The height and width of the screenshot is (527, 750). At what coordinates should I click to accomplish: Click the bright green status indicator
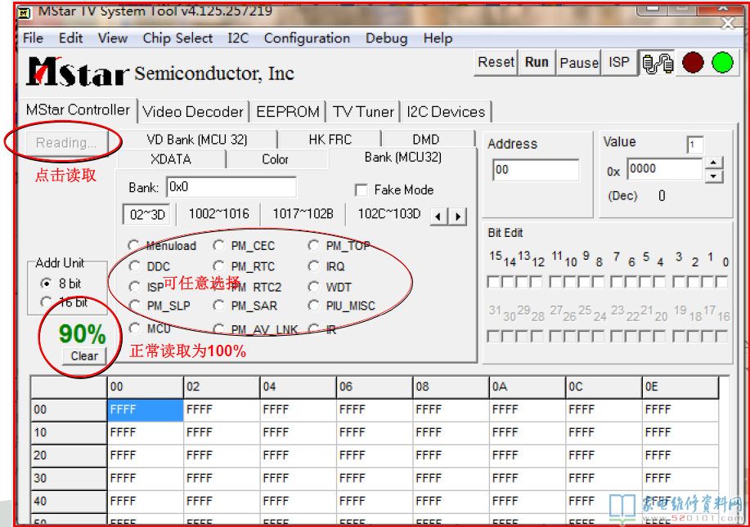point(722,63)
